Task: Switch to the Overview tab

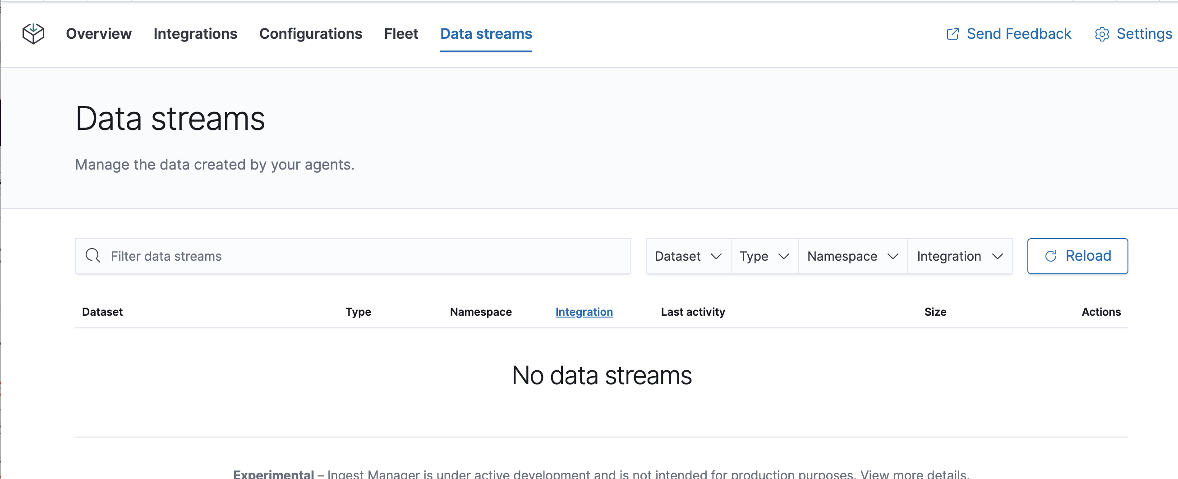Action: click(x=99, y=33)
